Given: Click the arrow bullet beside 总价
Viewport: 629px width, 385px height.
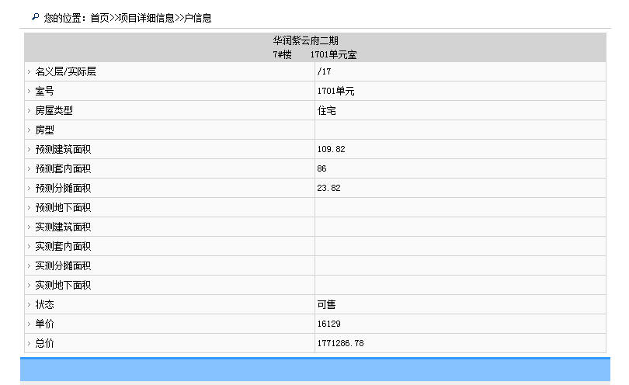Looking at the screenshot, I should [29, 343].
